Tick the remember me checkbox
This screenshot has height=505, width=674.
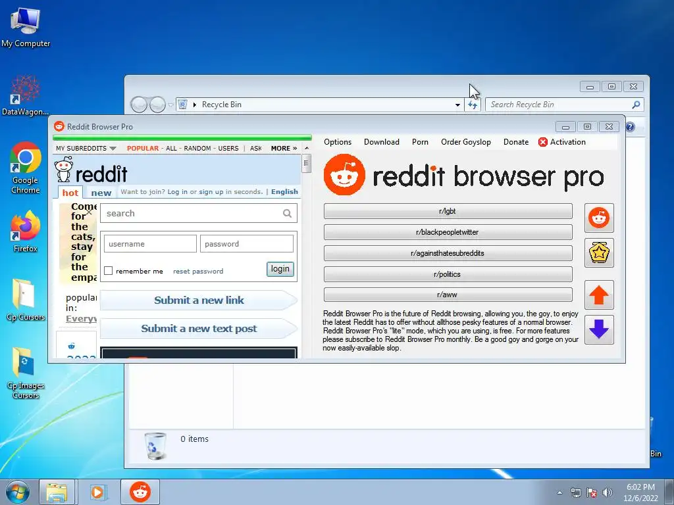click(x=109, y=271)
